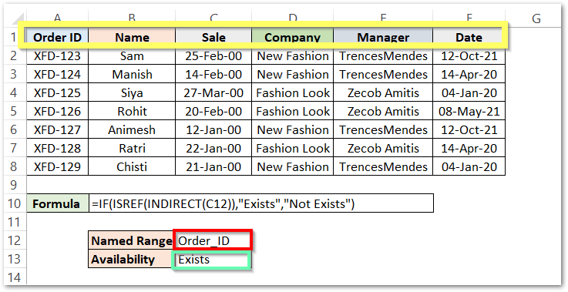Click the Sale header cell
The width and height of the screenshot is (568, 292).
pyautogui.click(x=213, y=37)
